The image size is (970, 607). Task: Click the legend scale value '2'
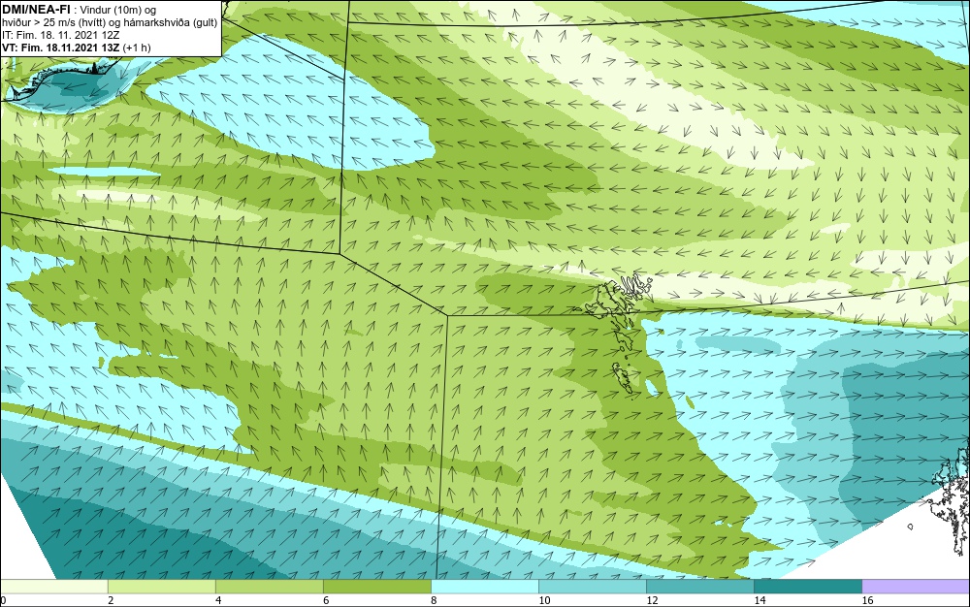click(111, 600)
